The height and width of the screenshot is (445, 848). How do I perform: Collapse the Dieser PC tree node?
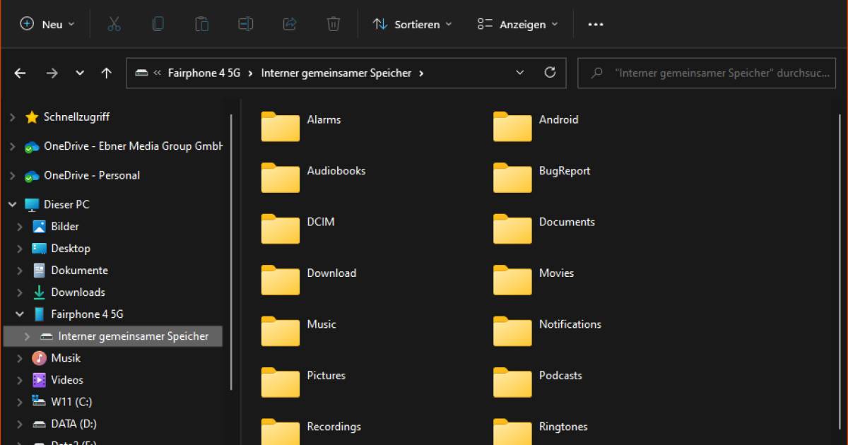(x=12, y=204)
